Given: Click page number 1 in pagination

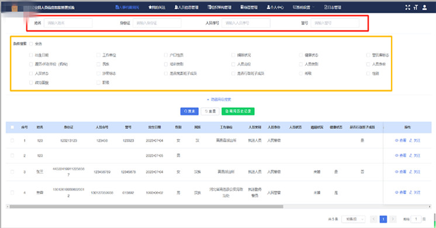Looking at the screenshot, I should 383,219.
